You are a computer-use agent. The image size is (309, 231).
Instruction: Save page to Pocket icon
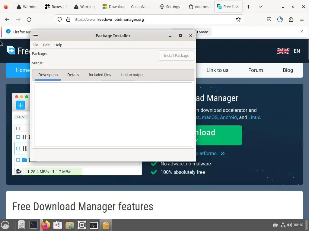click(x=269, y=19)
